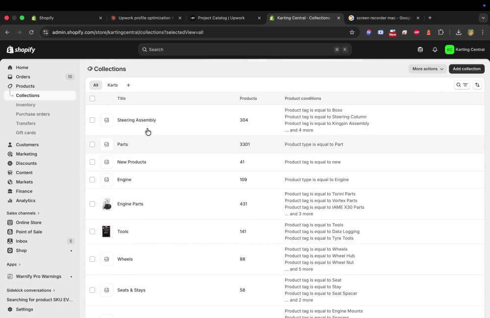Tick the checkbox for the Parts collection
Image resolution: width=490 pixels, height=318 pixels.
click(92, 144)
